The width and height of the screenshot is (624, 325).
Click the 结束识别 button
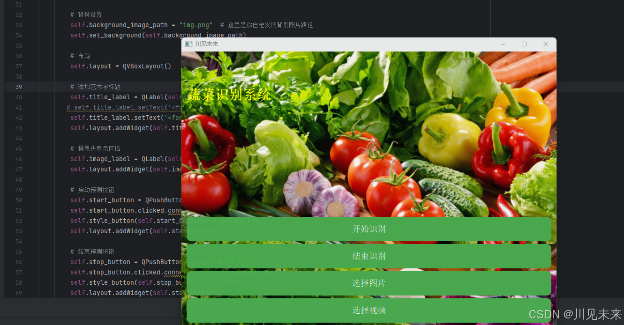368,256
